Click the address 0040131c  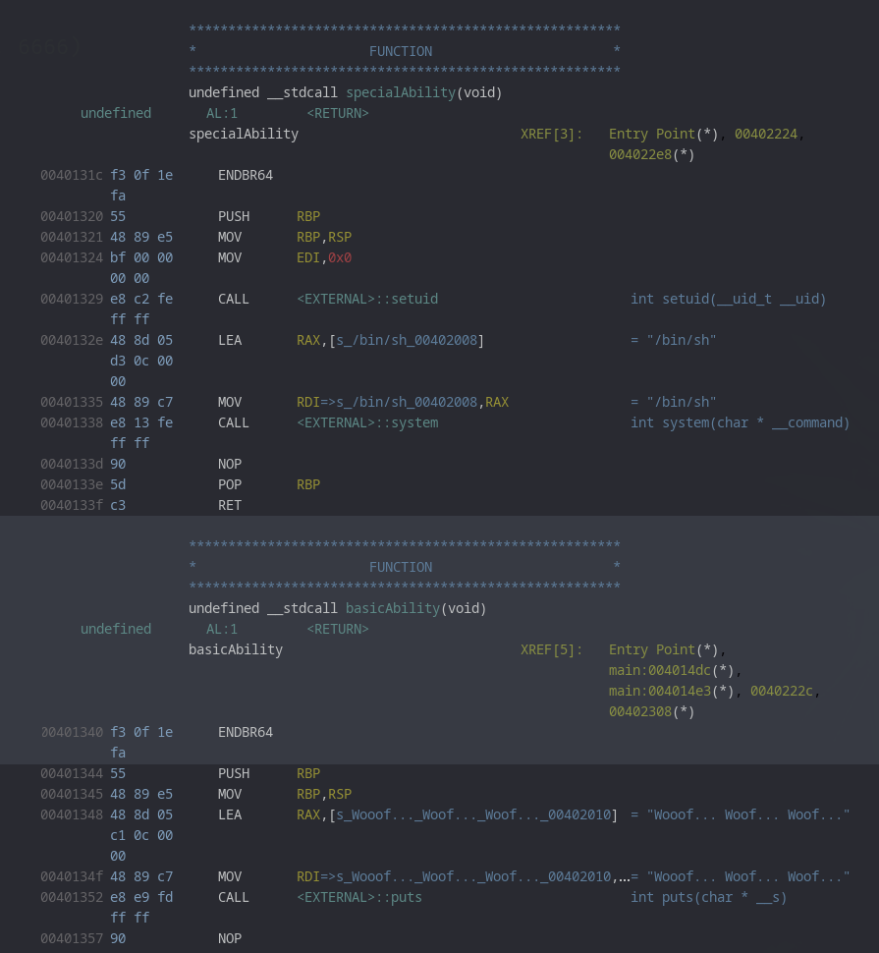[71, 175]
